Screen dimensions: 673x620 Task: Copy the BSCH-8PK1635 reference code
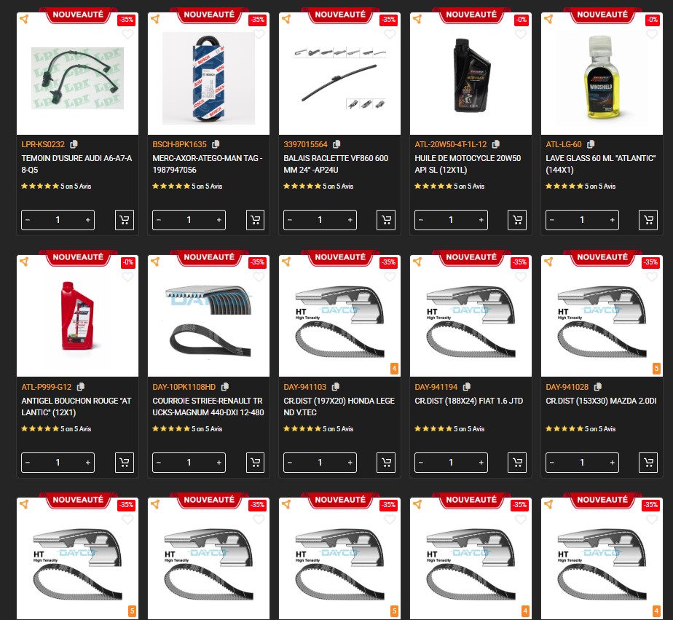coord(216,144)
